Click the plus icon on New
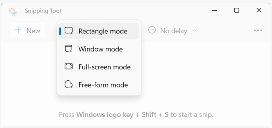 18,30
